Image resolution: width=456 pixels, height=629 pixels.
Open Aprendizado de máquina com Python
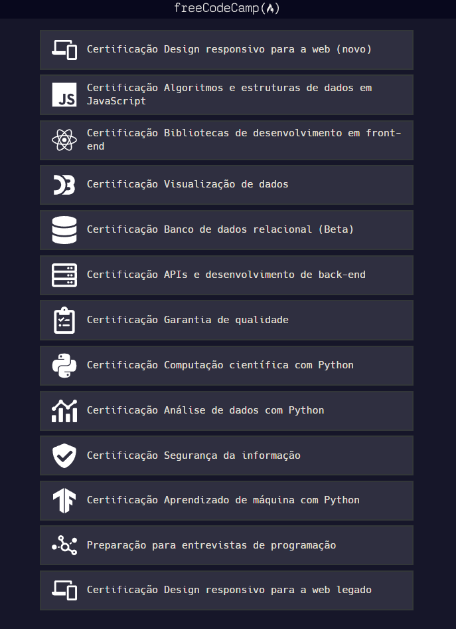point(226,501)
